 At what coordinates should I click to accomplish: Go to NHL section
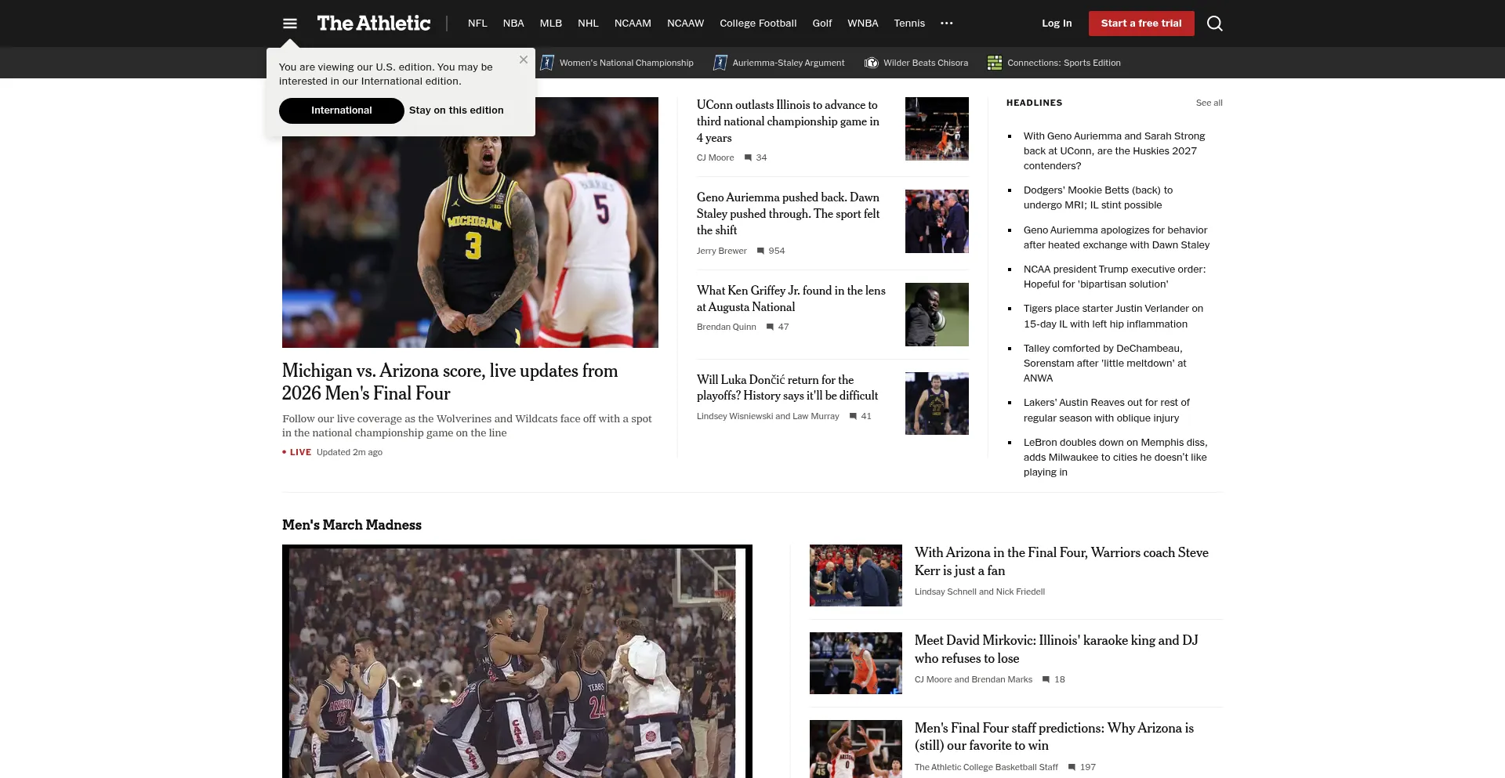tap(588, 24)
